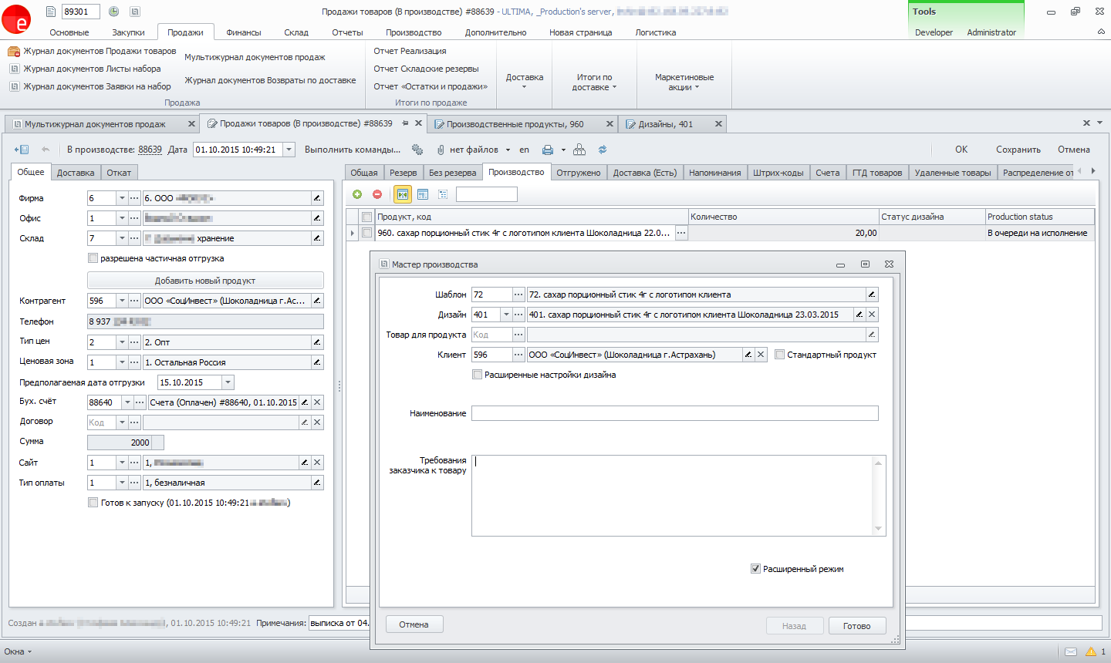Click into the Наименование text field

coord(674,413)
